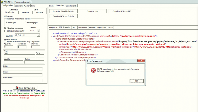Viewport: 198px width, 112px height.
Task: Switch to the Documento results tab
Action: 83,27
